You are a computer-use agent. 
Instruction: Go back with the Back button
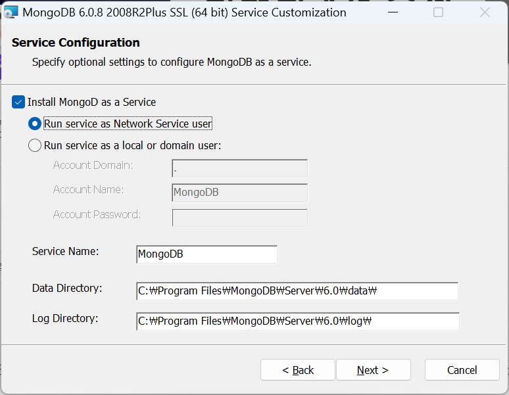click(298, 370)
